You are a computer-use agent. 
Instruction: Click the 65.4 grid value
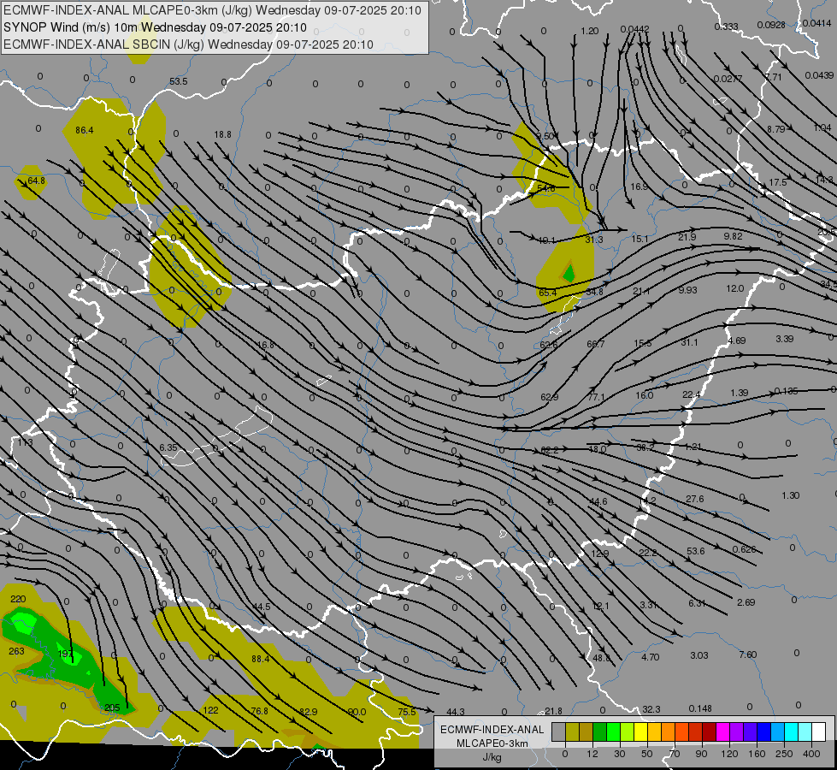548,293
